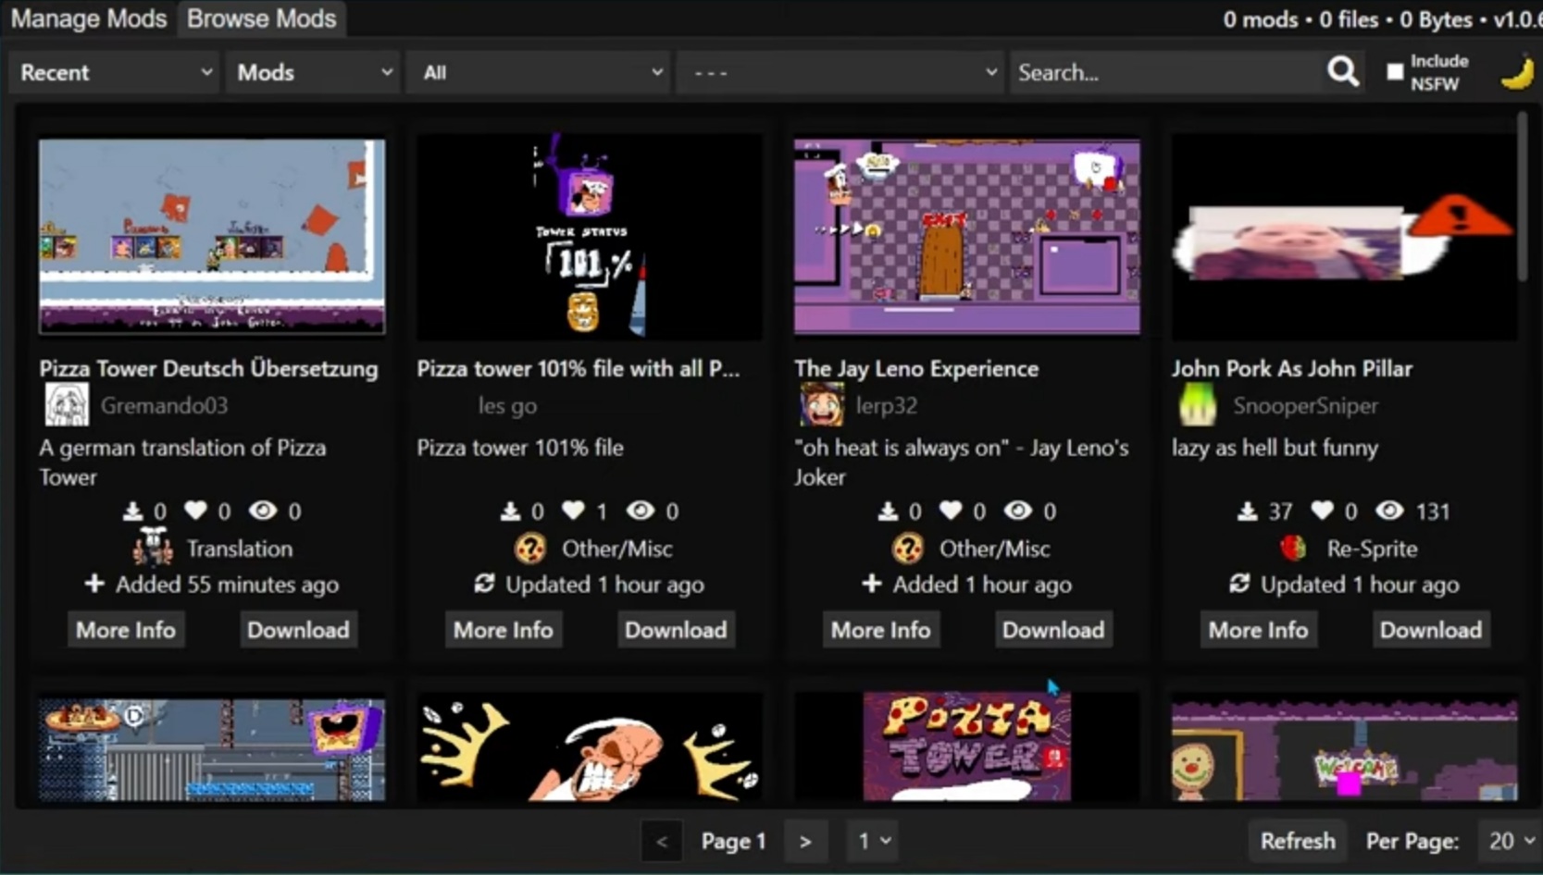
Task: View More Info for John Pork As John Pillar
Action: coord(1259,630)
